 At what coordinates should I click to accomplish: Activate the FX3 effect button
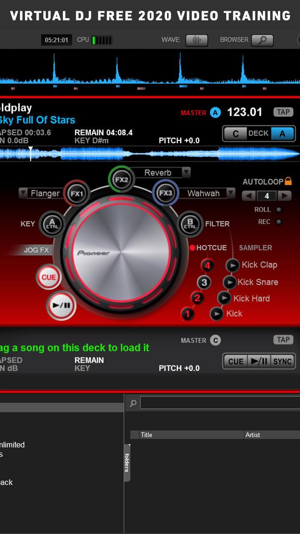pos(165,193)
